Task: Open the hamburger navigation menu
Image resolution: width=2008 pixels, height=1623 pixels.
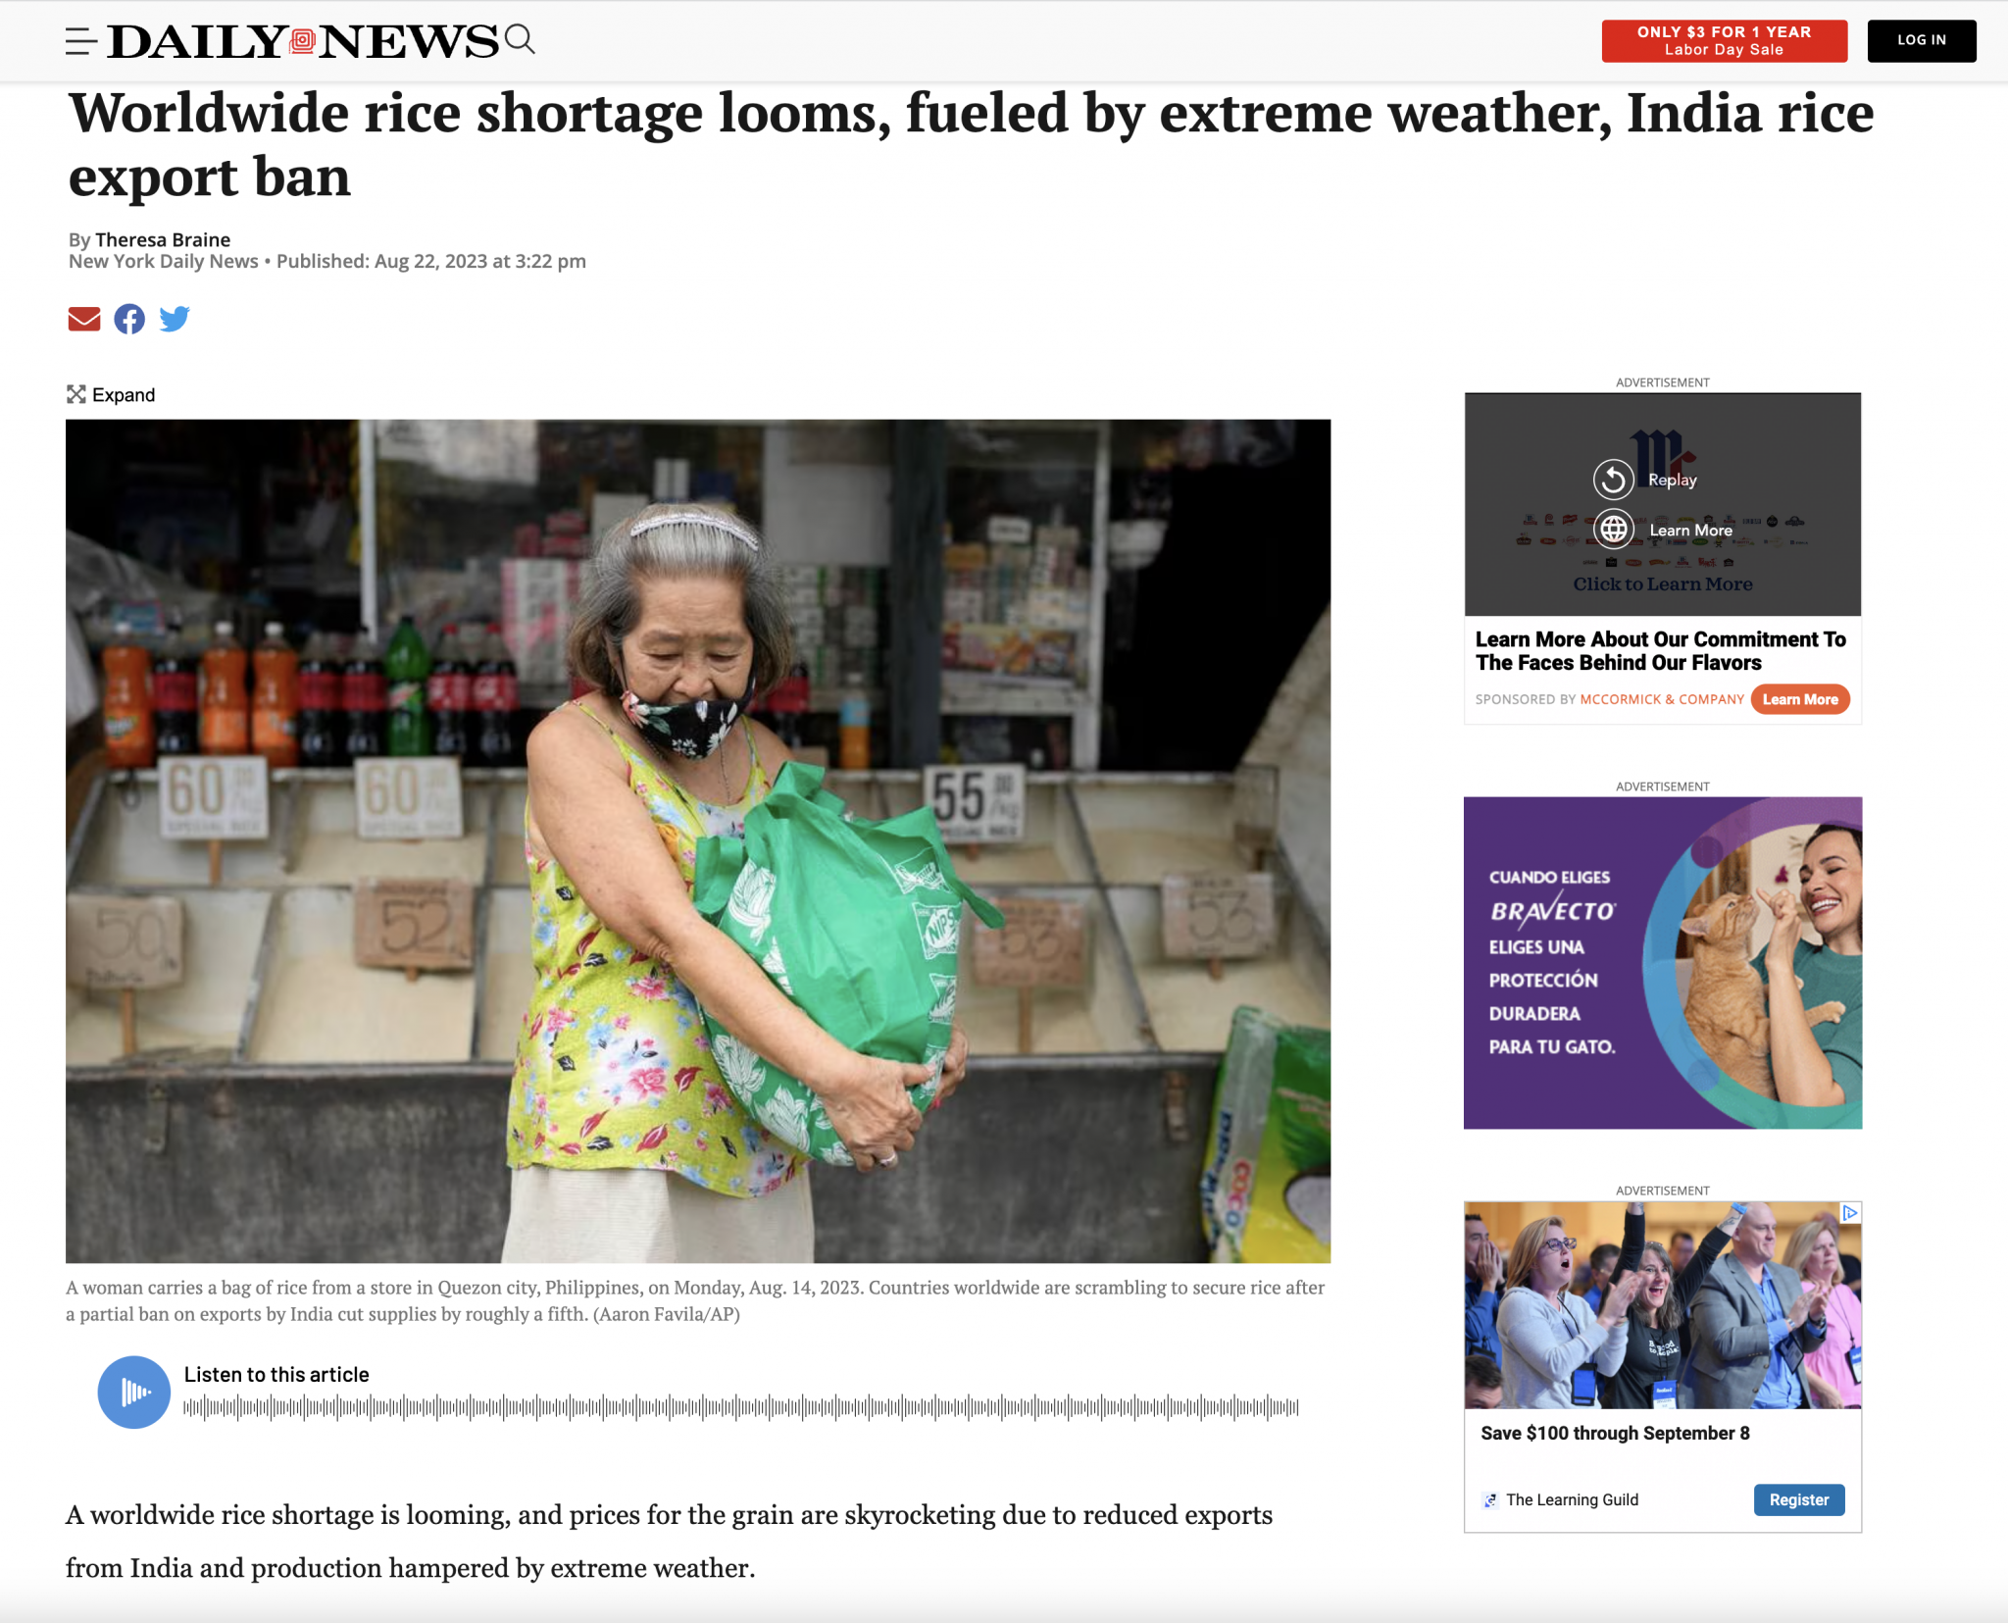Action: click(81, 41)
